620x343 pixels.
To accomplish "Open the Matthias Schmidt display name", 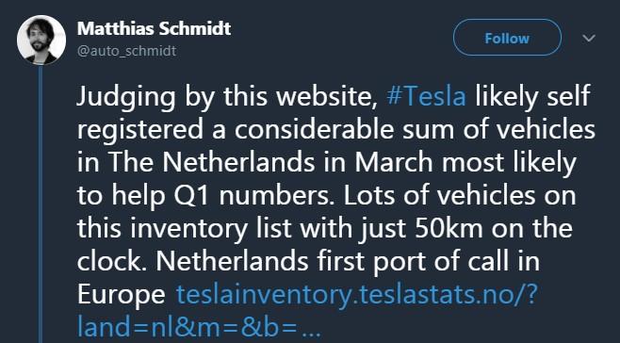I will 154,28.
